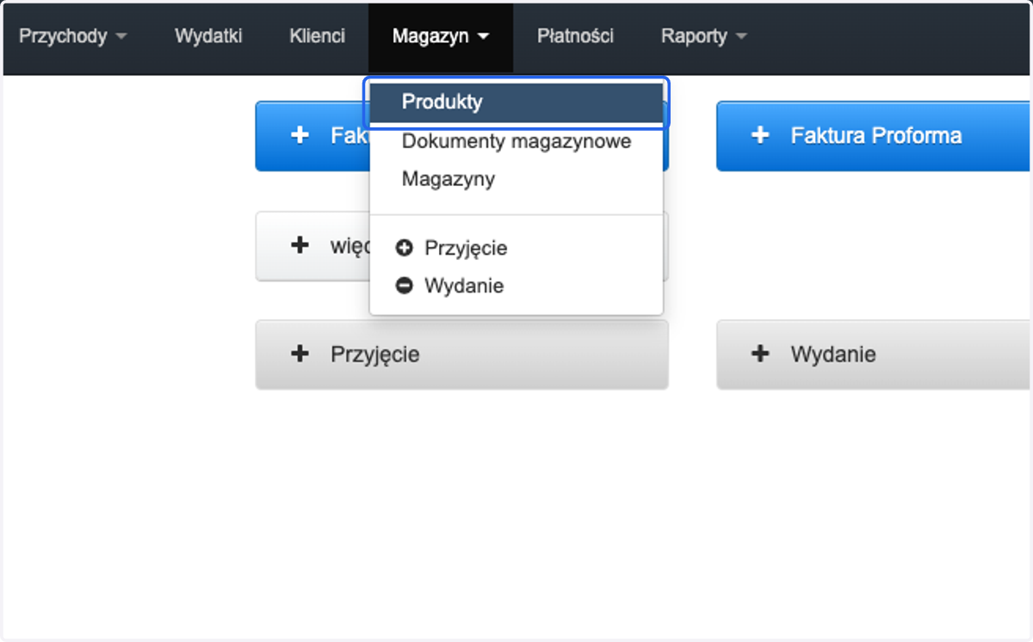The width and height of the screenshot is (1033, 642).
Task: Open the Raporty dropdown menu
Action: tap(703, 36)
